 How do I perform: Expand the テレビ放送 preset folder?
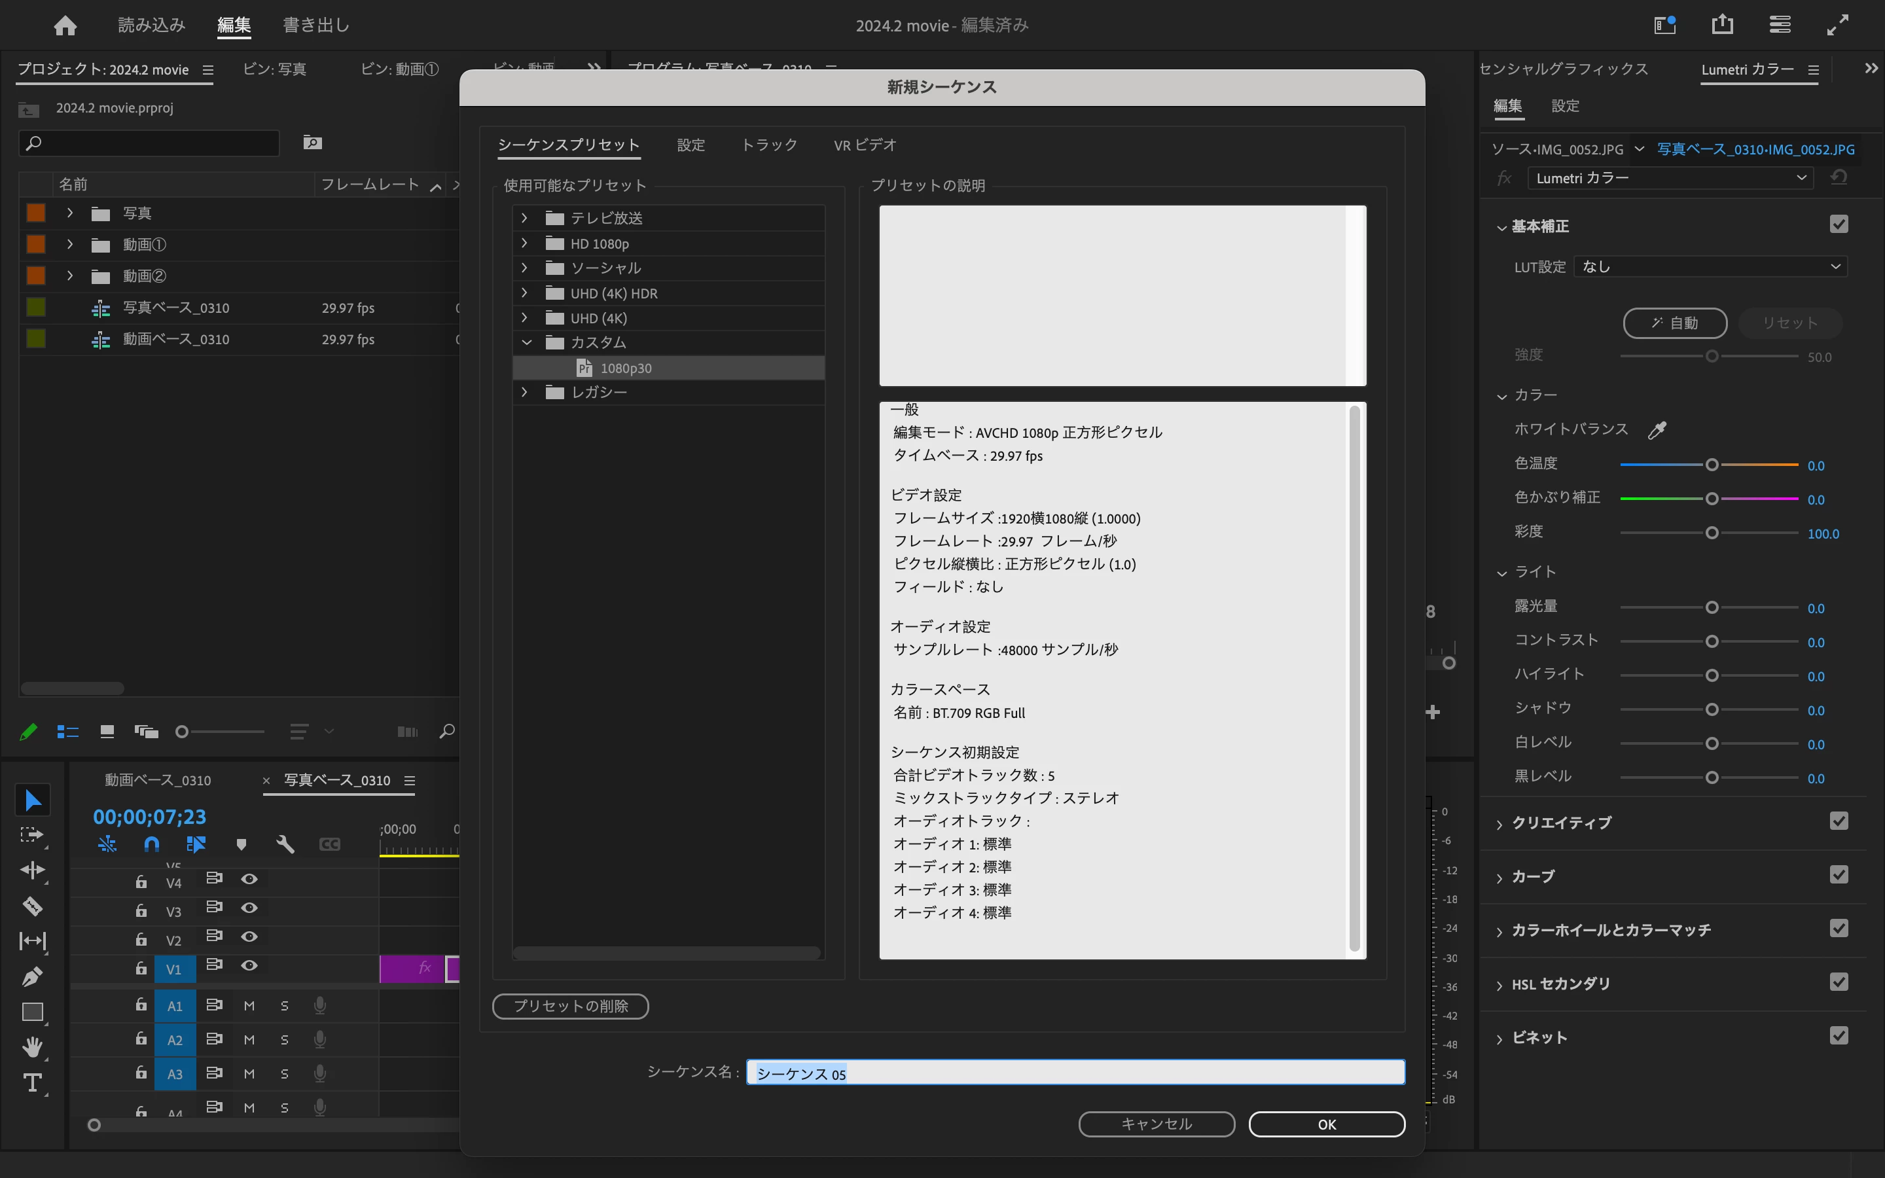tap(524, 218)
